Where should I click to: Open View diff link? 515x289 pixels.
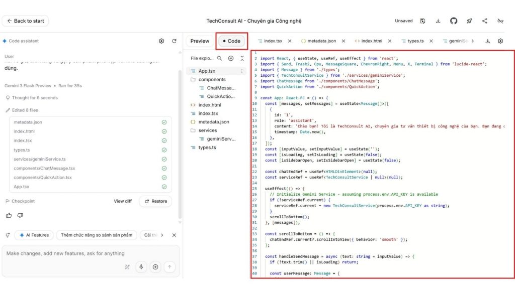point(123,201)
